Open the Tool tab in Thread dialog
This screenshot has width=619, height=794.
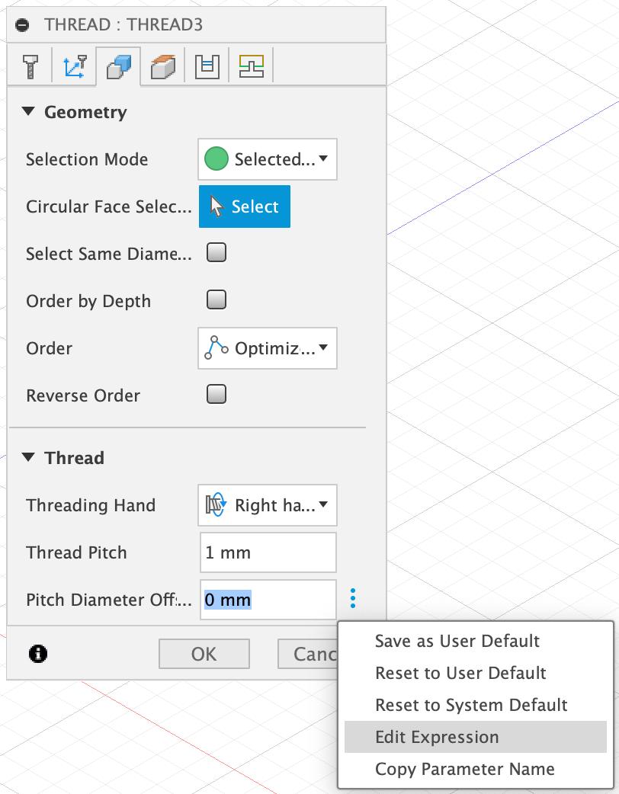pos(30,66)
